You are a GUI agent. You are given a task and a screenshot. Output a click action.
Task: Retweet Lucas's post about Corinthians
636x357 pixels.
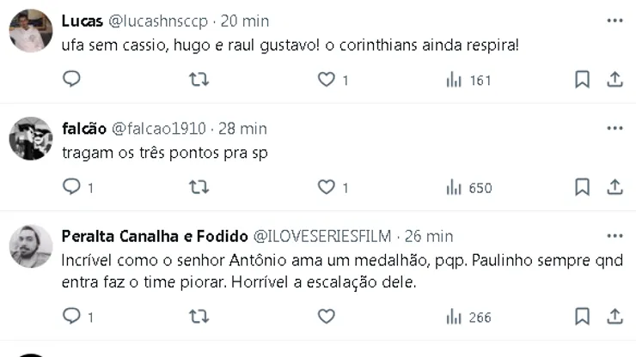pos(199,80)
